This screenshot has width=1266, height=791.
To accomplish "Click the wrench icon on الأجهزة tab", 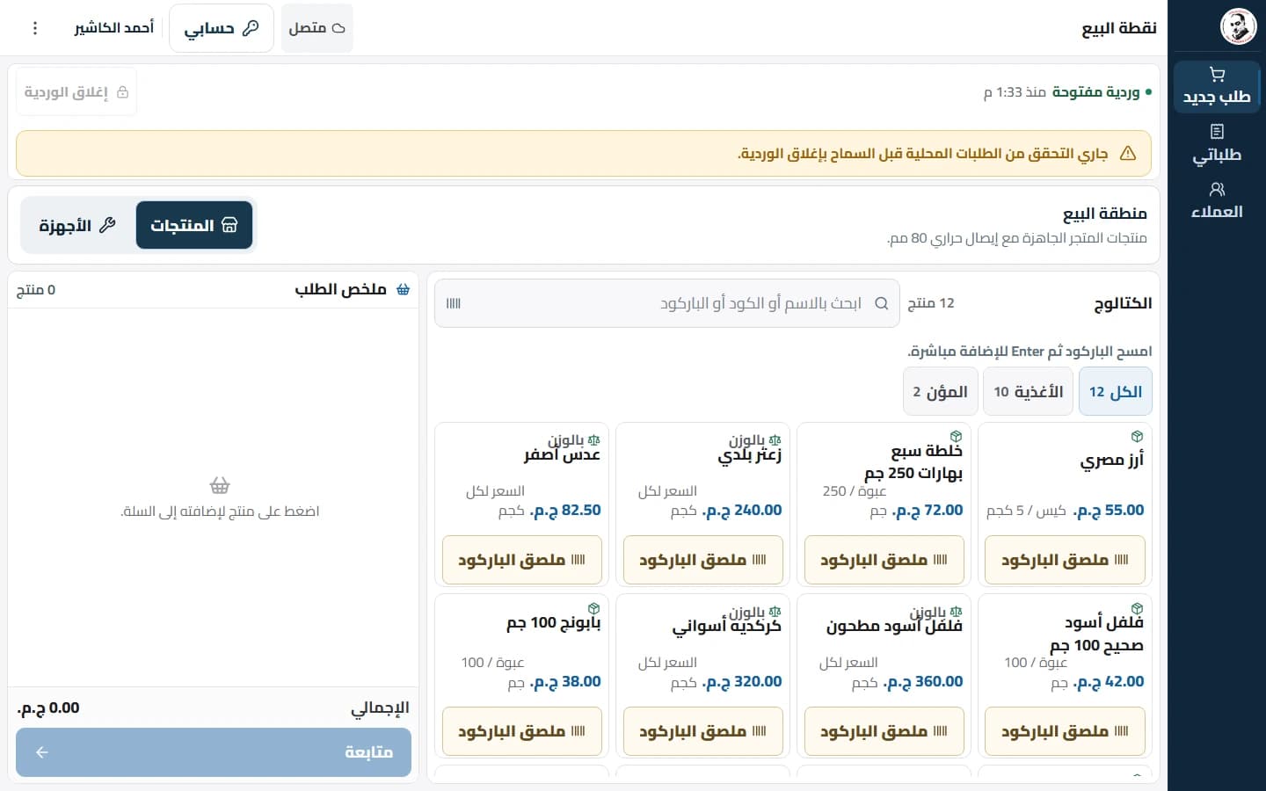I will [107, 225].
